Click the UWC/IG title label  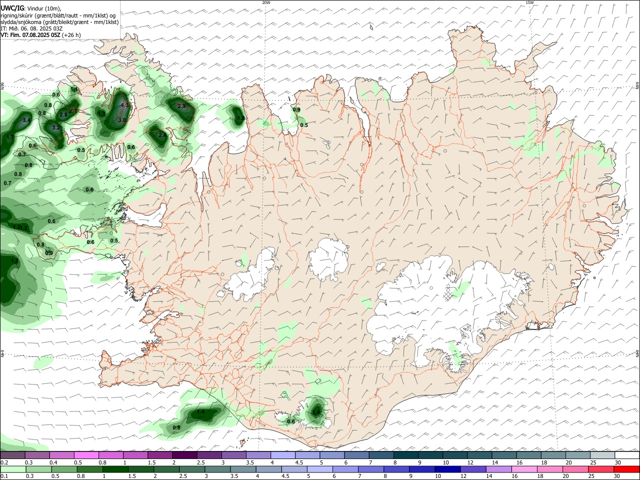pyautogui.click(x=12, y=8)
